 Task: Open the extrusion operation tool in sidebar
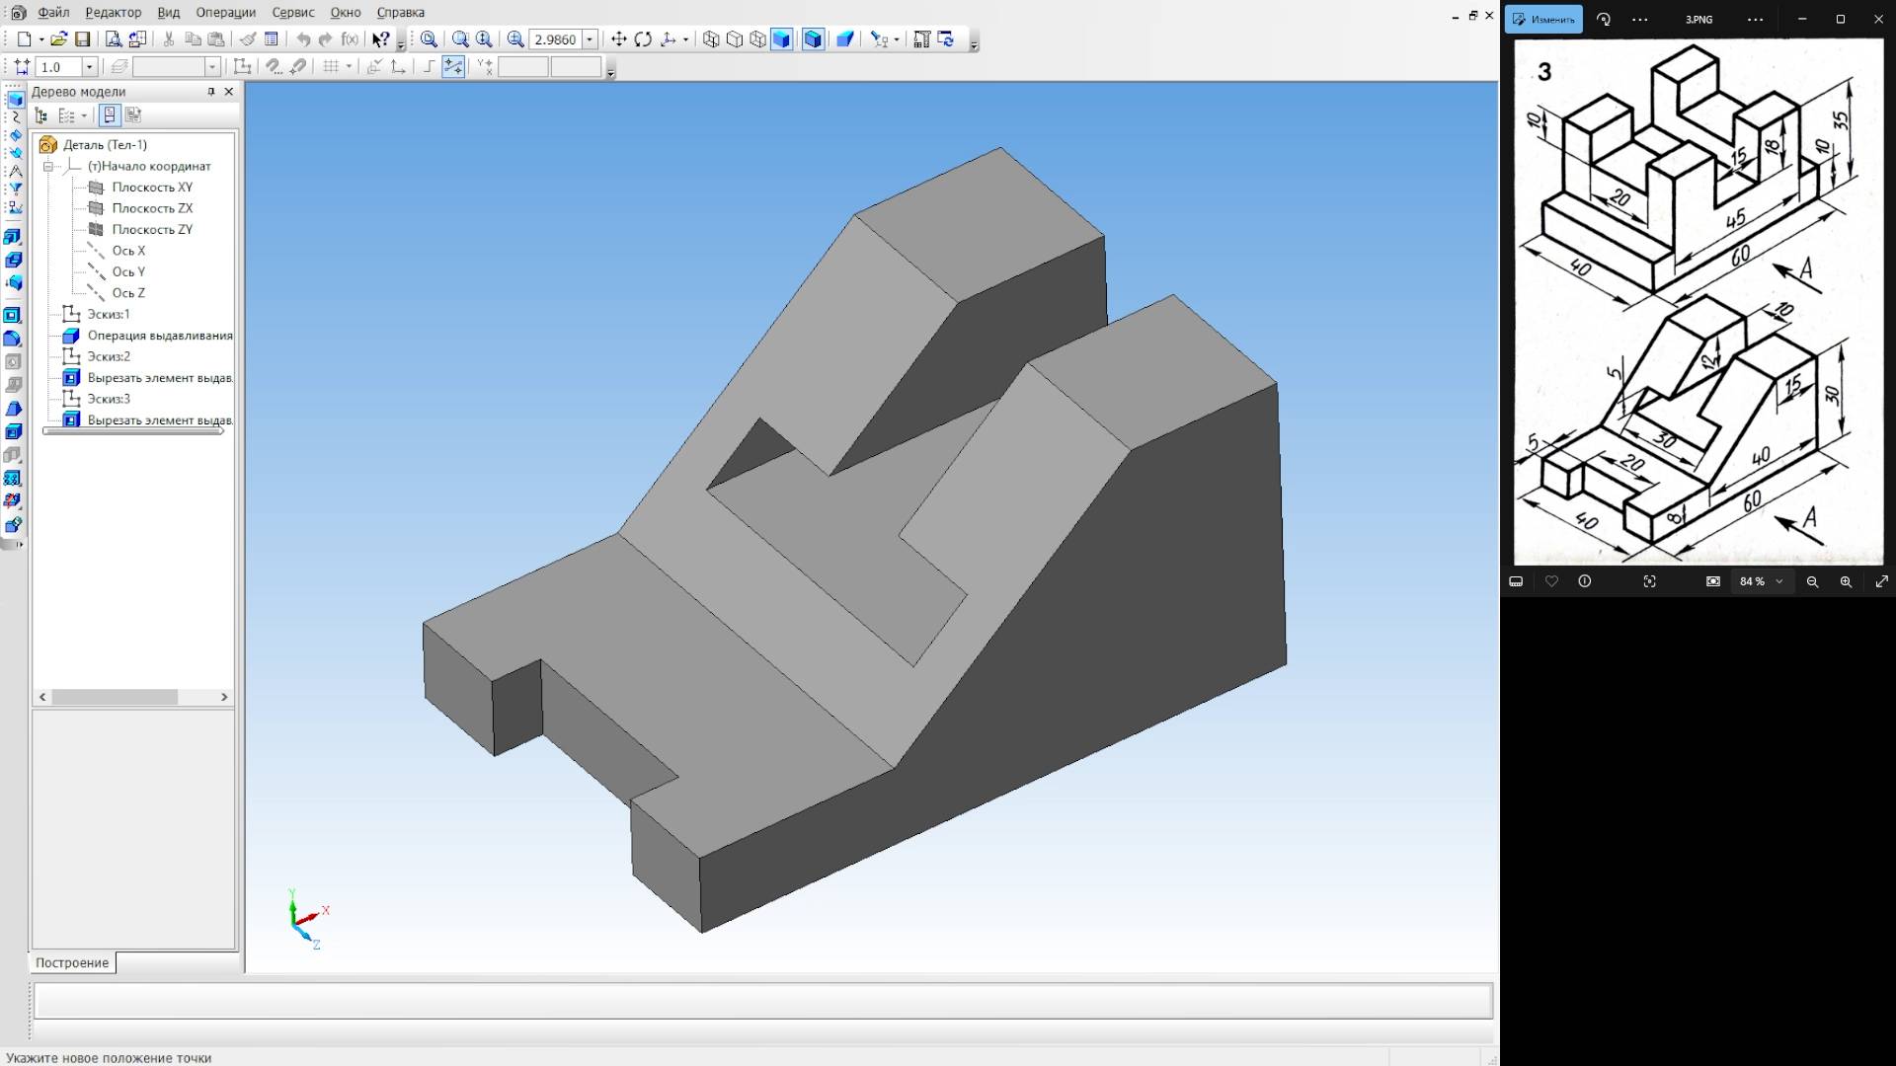coord(13,237)
